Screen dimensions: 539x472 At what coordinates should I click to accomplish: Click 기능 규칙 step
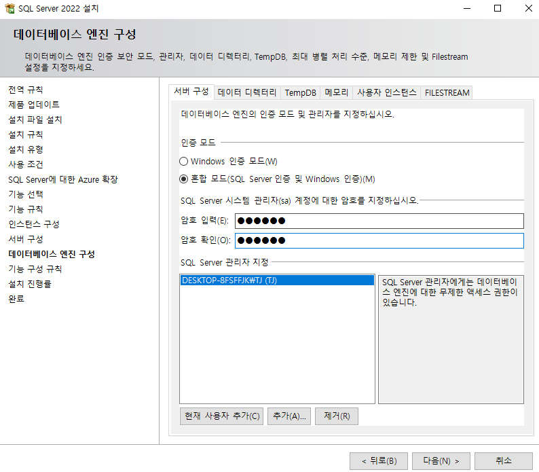(x=26, y=209)
